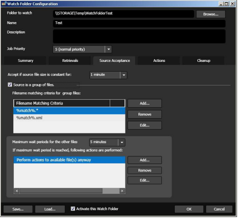Viewport: 238px width, 218px height.
Task: Confirm the dialog with OK
Action: click(189, 209)
